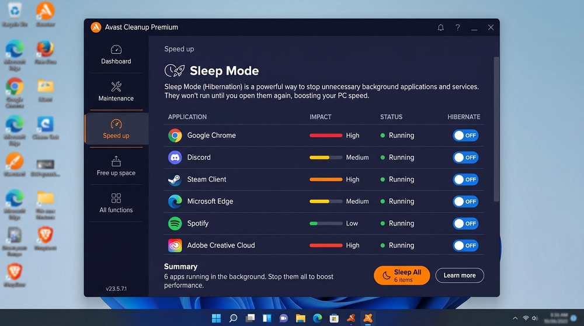This screenshot has height=326, width=584.
Task: Select the Speed up sidebar tab
Action: (116, 129)
